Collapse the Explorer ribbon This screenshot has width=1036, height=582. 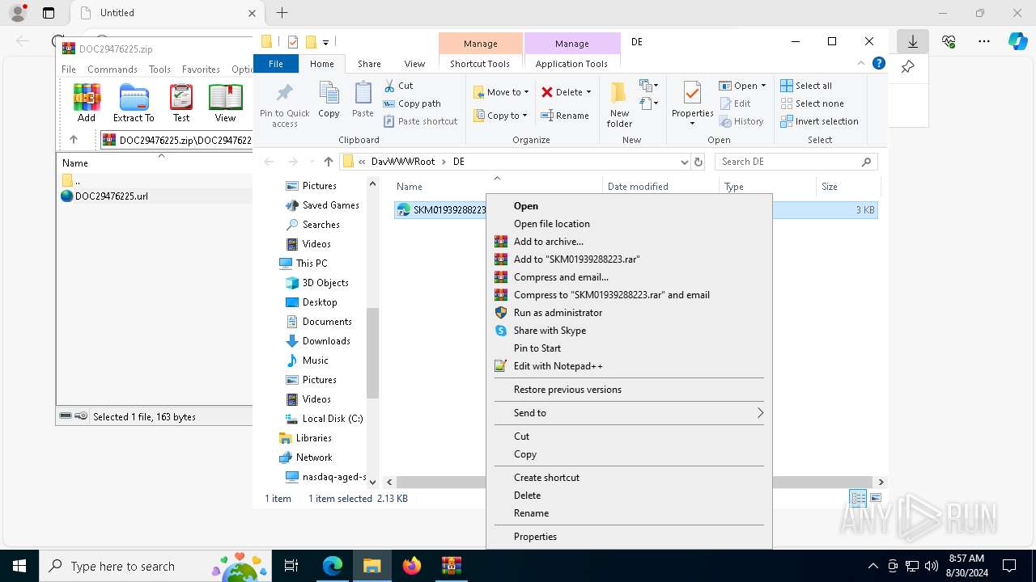tap(861, 64)
